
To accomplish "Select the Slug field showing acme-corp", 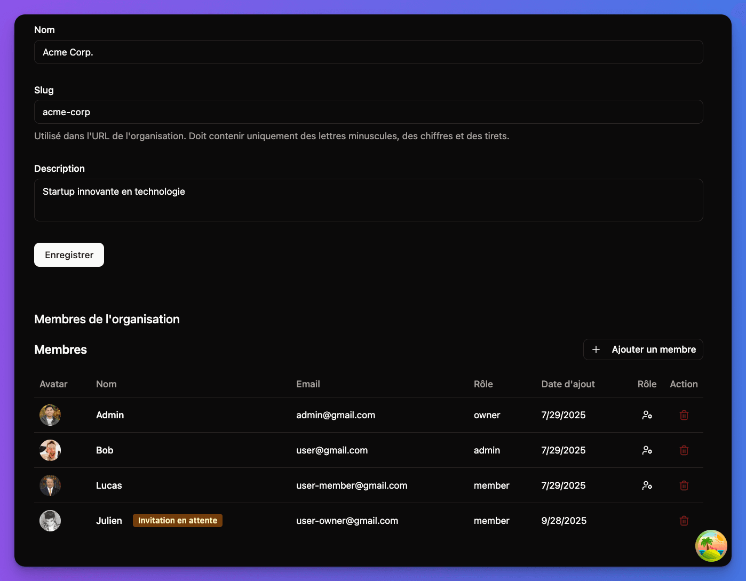I will 369,112.
